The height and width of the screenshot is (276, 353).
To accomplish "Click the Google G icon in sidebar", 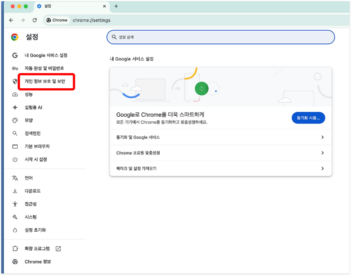I will [x=15, y=56].
